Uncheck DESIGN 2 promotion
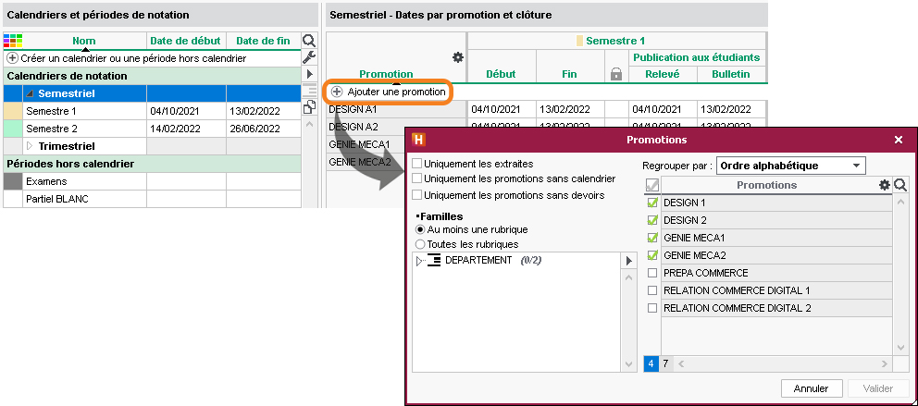Screen dimensions: 918x406 [652, 220]
